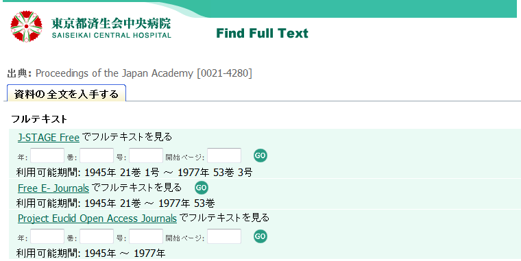The width and height of the screenshot is (521, 261).
Task: Click the Saiseikai red flower logo
Action: tap(26, 26)
